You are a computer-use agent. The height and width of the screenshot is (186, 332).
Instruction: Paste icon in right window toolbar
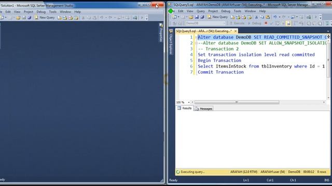click(268, 17)
